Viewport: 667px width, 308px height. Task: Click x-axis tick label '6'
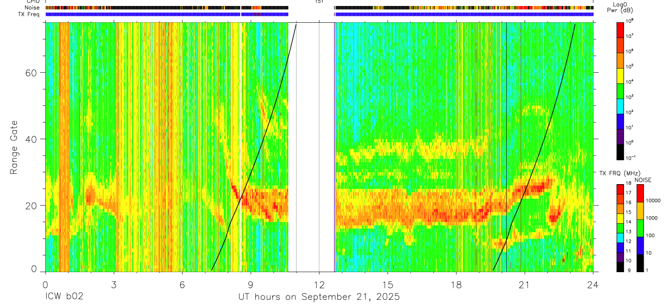pyautogui.click(x=182, y=284)
